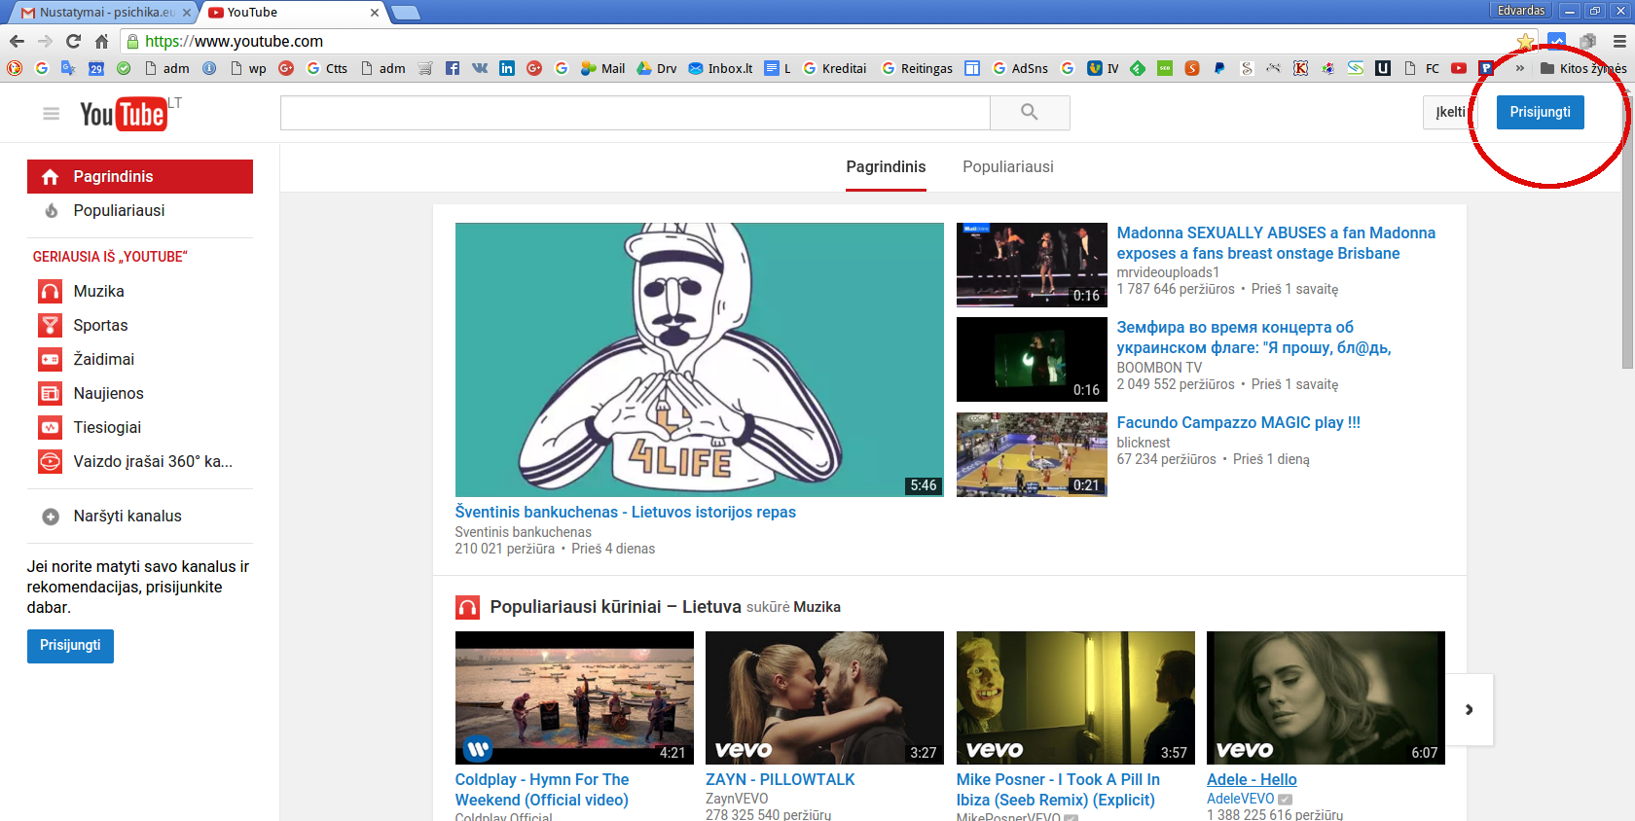Open the browser home page icon

[101, 41]
